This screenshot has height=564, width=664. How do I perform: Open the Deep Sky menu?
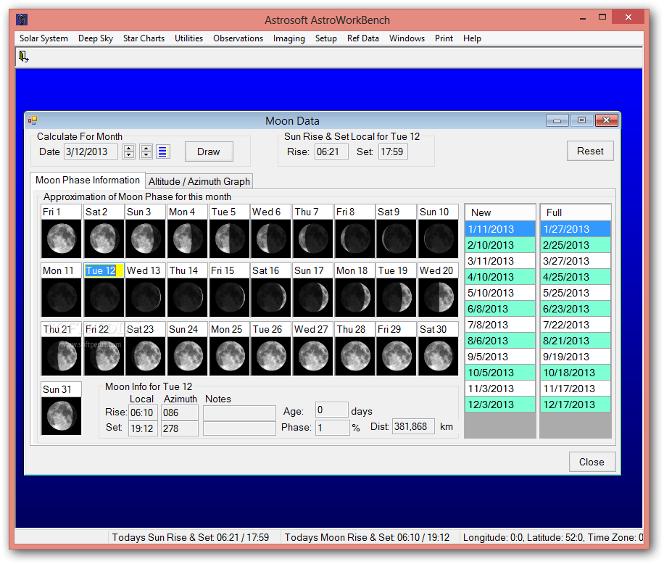96,38
